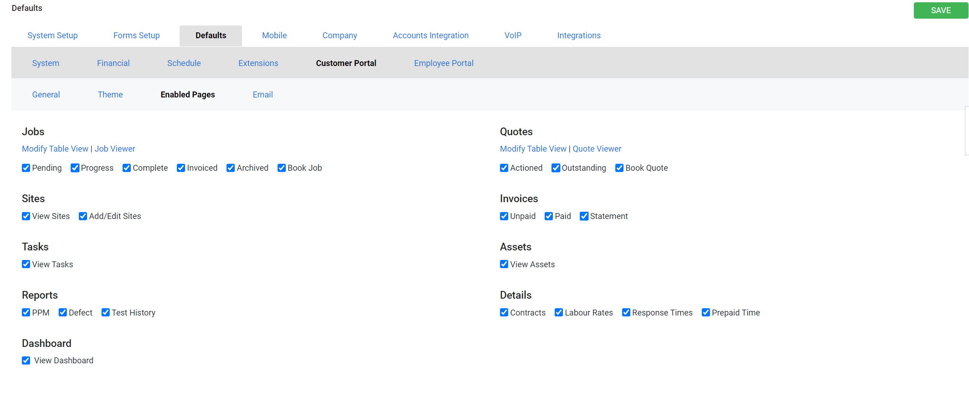Open the Accounts Integration tab
Image resolution: width=969 pixels, height=397 pixels.
[x=430, y=36]
